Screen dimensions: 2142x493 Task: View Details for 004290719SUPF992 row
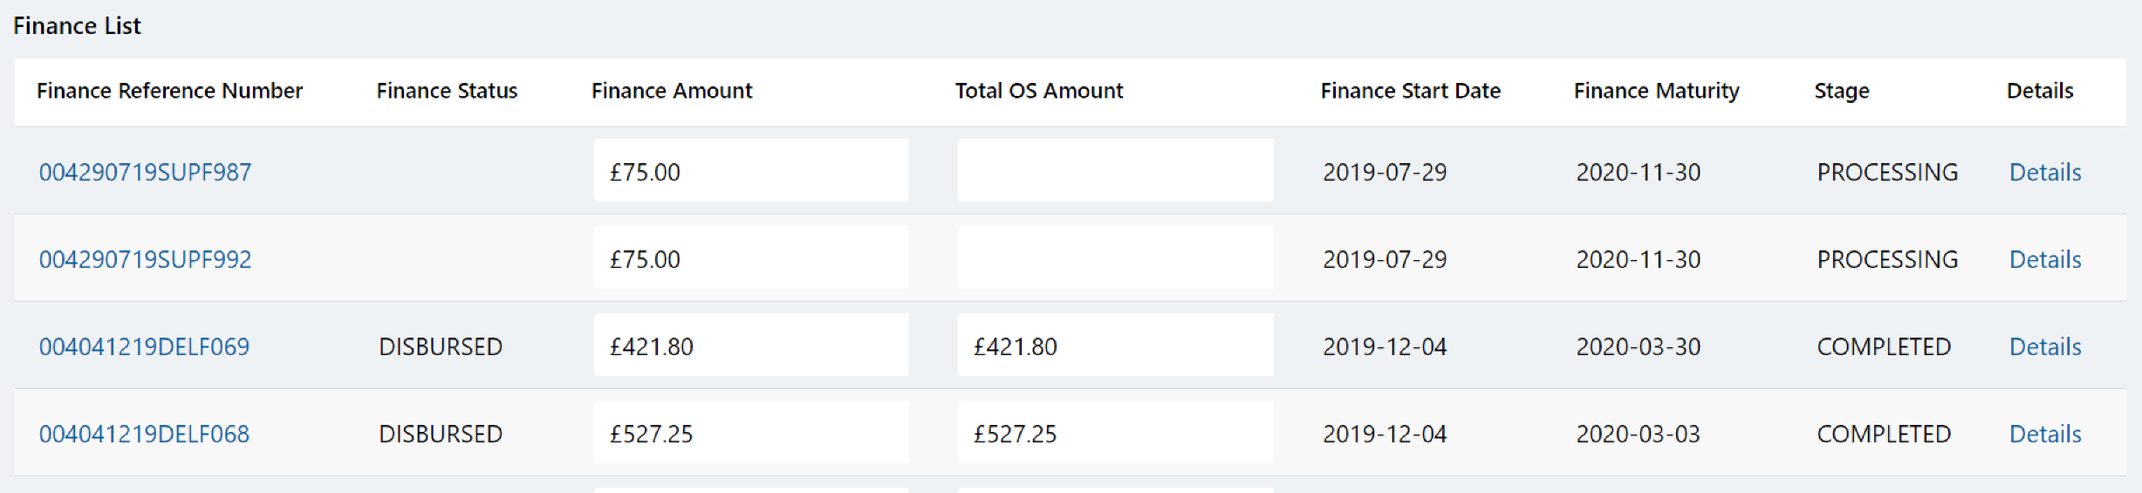pos(2044,259)
